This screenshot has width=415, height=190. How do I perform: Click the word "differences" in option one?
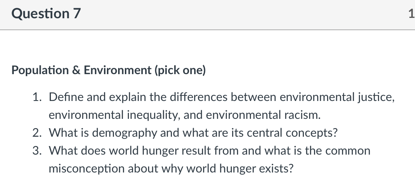(x=199, y=97)
